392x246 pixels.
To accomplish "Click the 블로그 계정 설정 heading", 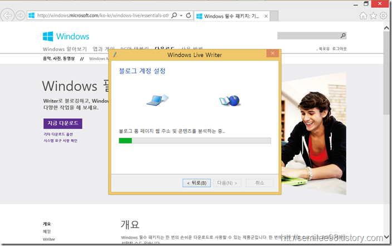I will coord(142,71).
